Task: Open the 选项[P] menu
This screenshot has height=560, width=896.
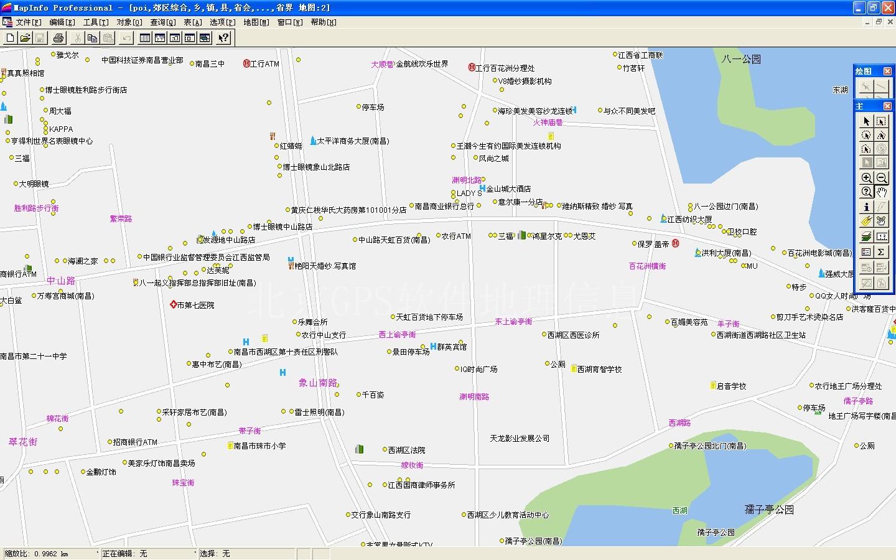Action: point(223,22)
